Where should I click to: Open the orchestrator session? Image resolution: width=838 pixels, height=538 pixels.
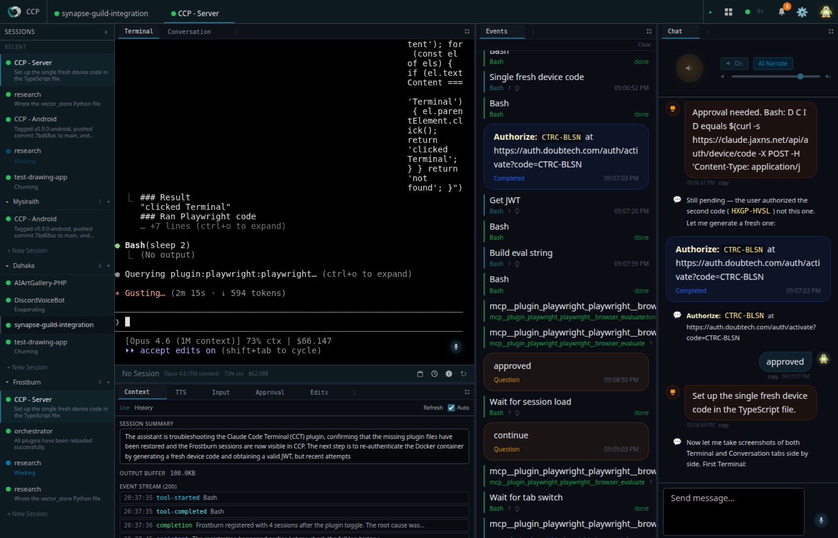[57, 439]
